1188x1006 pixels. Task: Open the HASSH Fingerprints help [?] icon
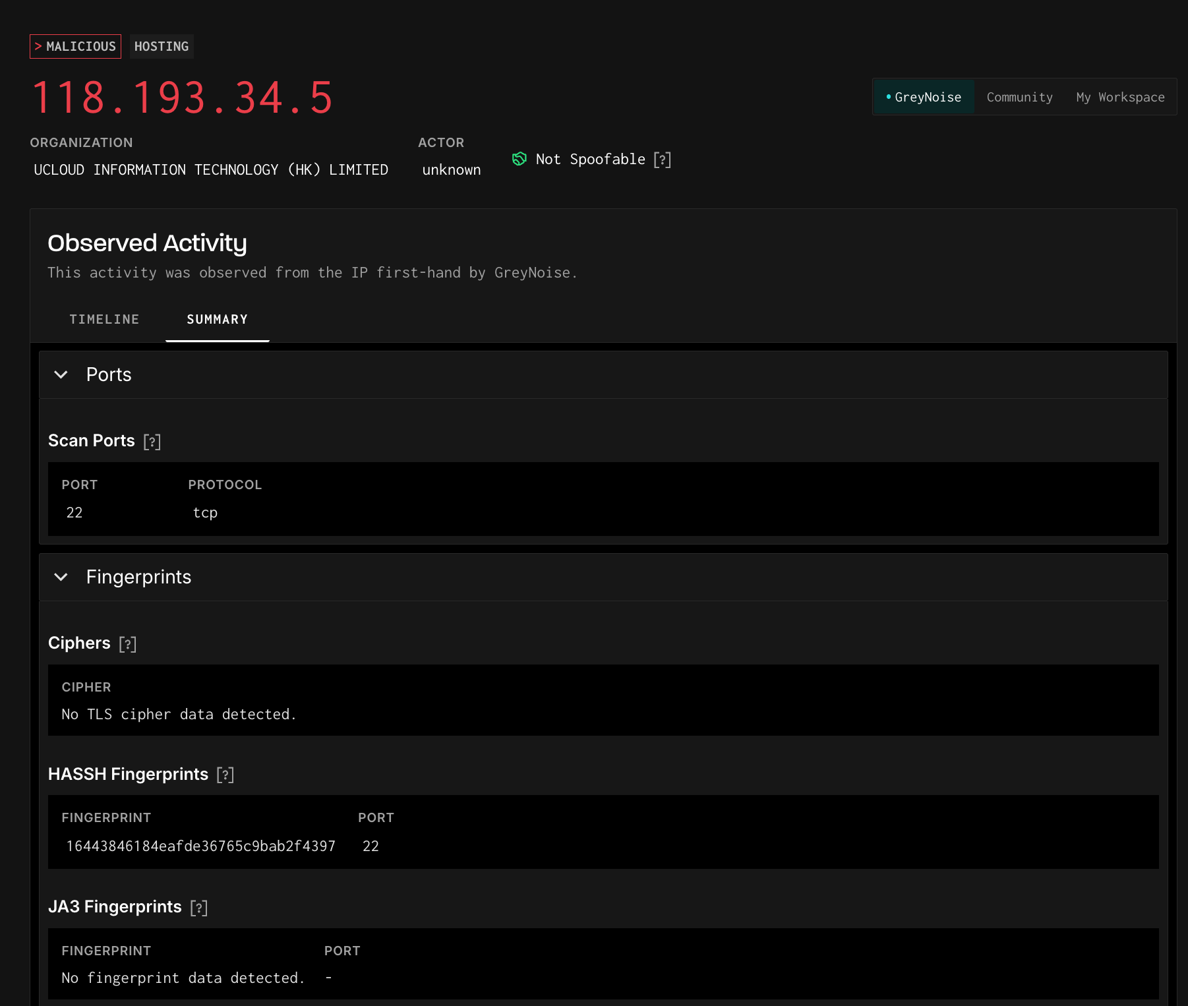tap(225, 775)
